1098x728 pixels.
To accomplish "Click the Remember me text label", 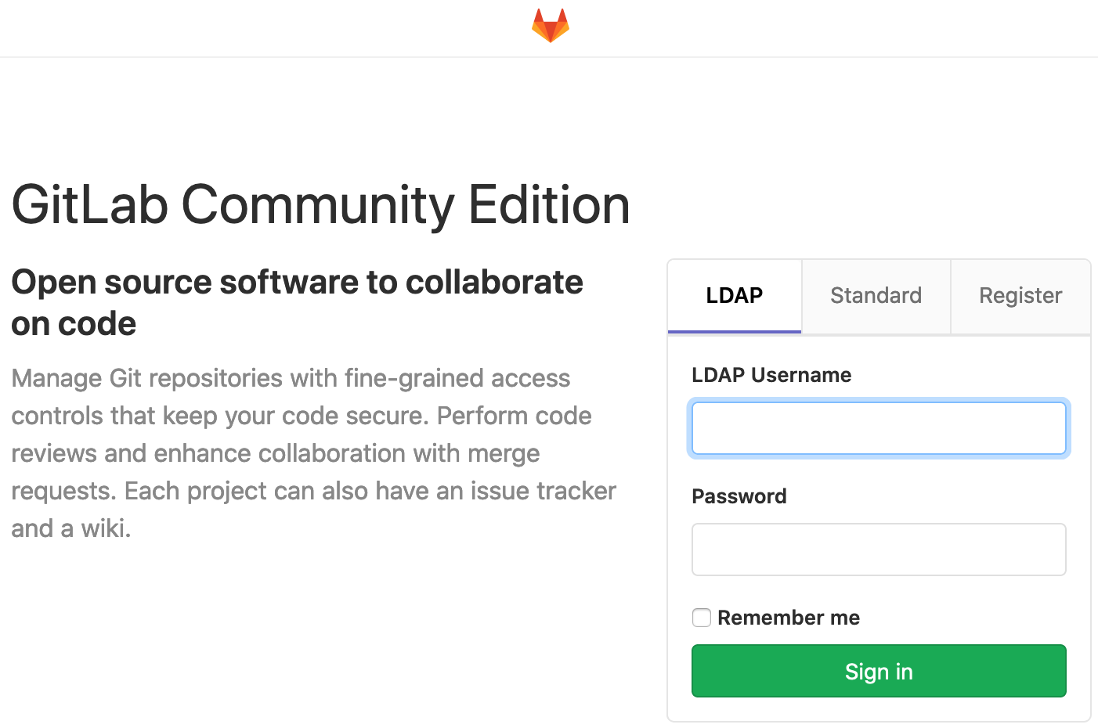I will click(x=789, y=618).
